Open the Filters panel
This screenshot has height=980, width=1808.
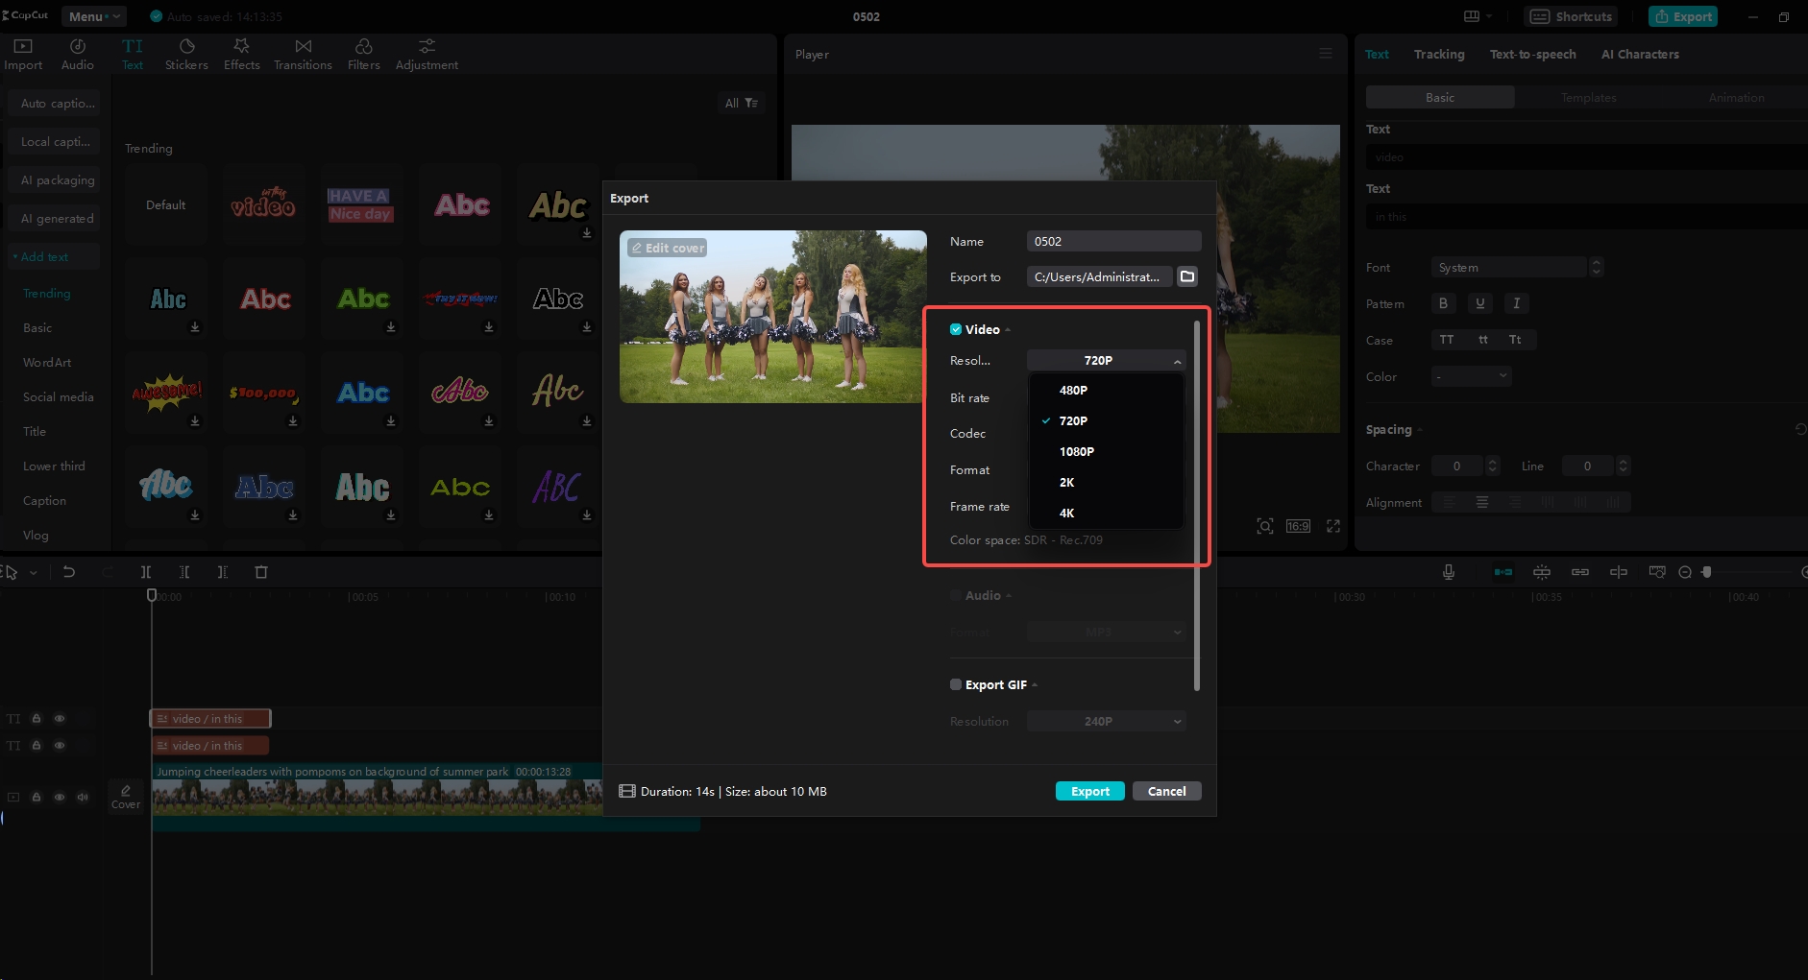[362, 54]
